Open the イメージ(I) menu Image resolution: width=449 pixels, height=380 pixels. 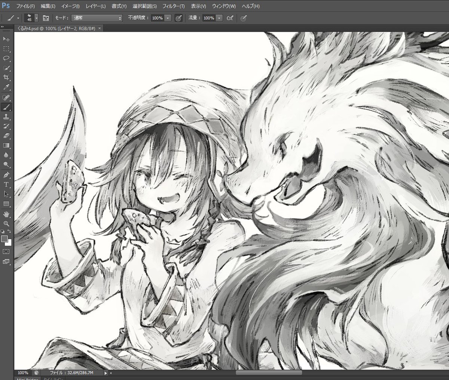coord(70,6)
